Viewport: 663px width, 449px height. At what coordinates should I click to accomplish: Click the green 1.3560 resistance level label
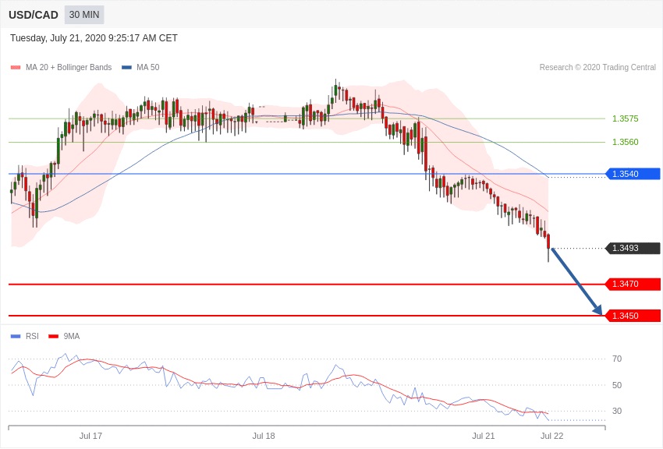(x=625, y=142)
